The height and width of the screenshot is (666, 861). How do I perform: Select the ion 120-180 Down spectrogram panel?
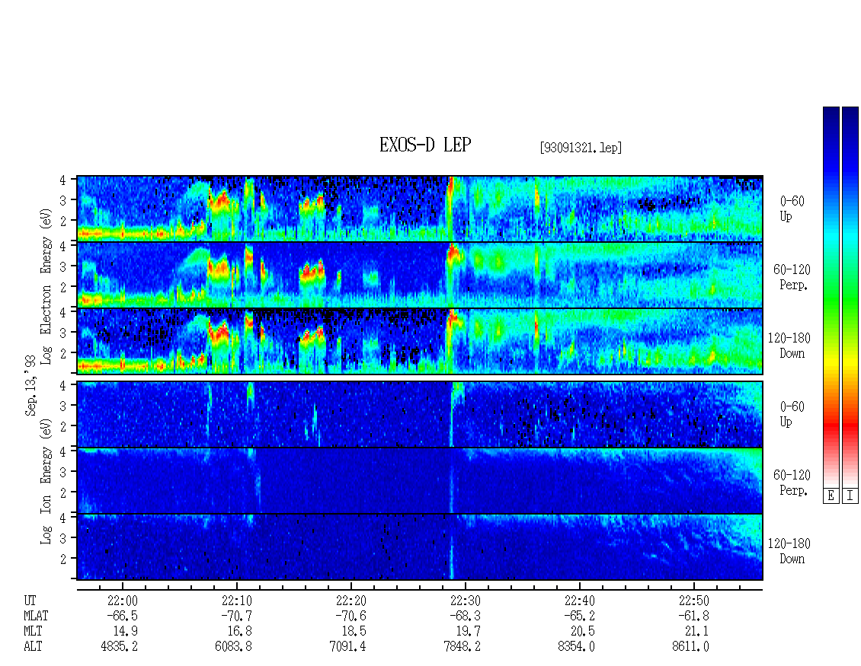coord(420,547)
